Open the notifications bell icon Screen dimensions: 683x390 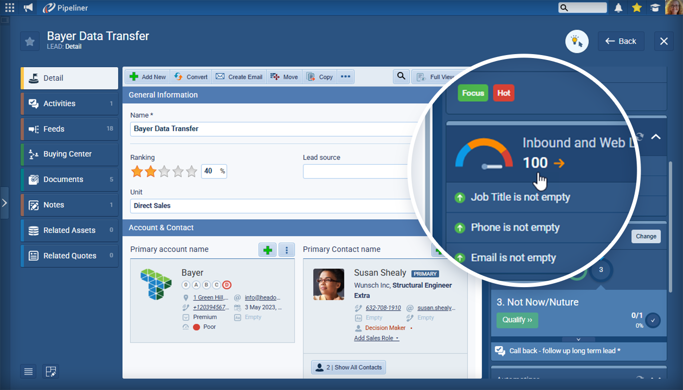[619, 7]
